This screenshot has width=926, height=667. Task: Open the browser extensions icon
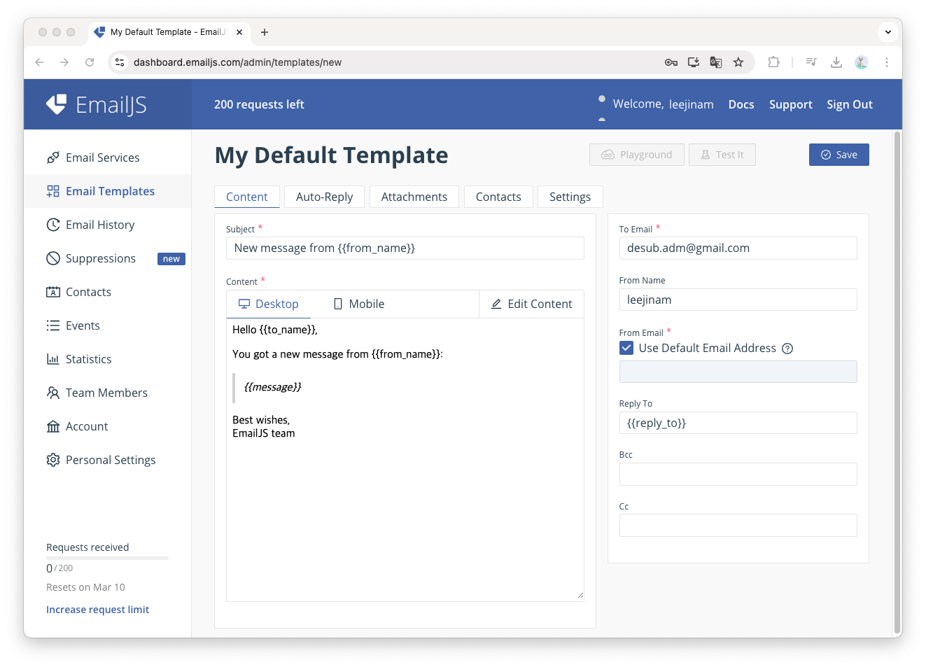pyautogui.click(x=773, y=62)
